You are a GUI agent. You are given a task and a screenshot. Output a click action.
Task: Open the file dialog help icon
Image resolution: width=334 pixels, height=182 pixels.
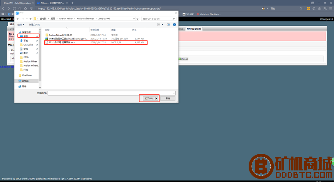175,25
